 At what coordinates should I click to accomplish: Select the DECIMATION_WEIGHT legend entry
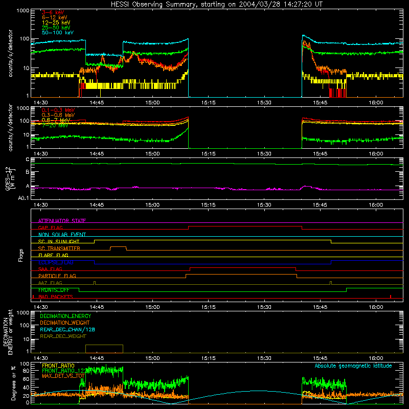pos(65,323)
